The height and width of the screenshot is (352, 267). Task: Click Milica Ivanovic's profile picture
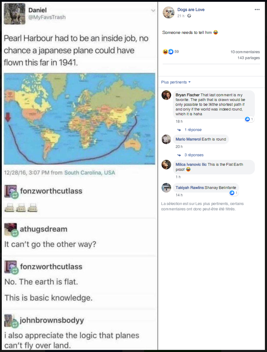click(166, 164)
